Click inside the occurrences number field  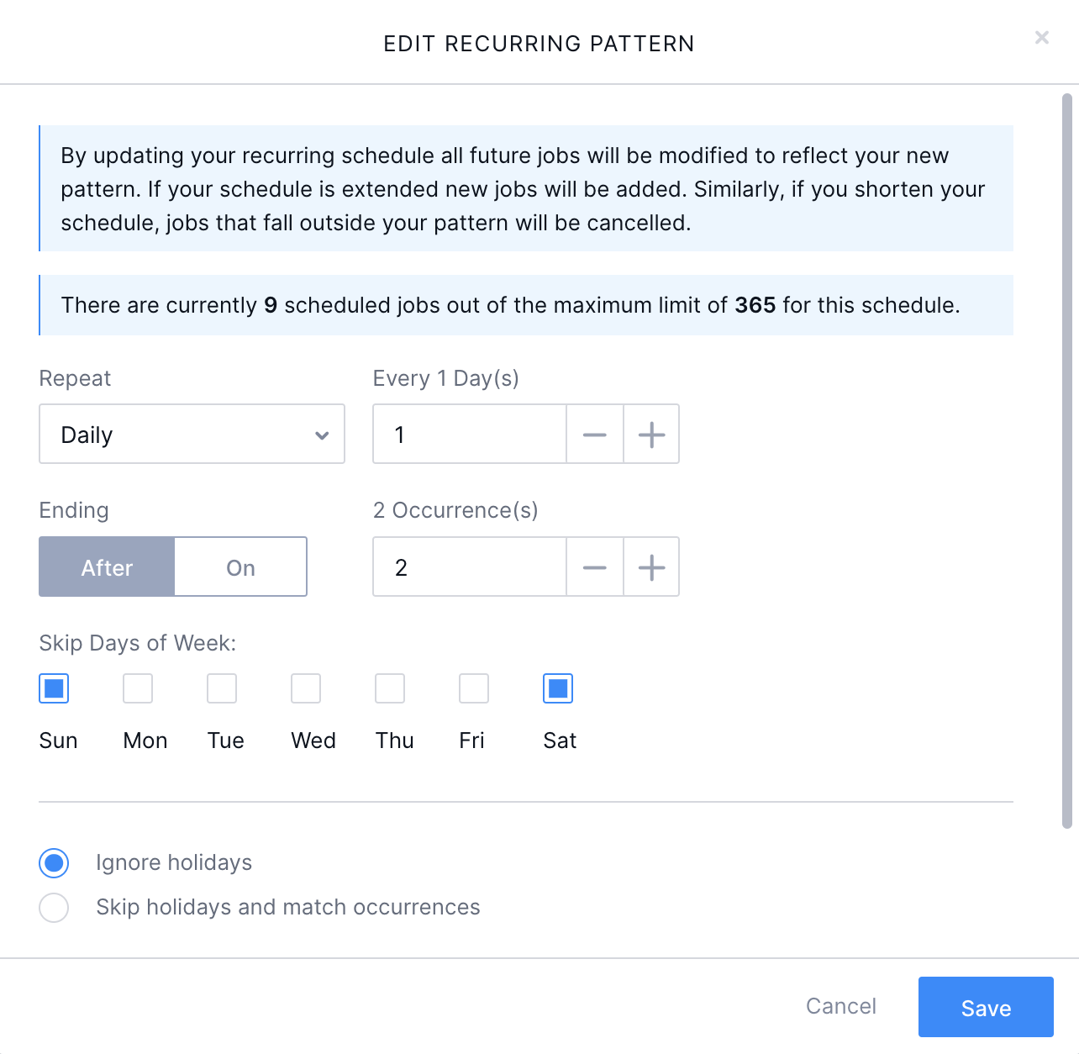click(x=469, y=567)
